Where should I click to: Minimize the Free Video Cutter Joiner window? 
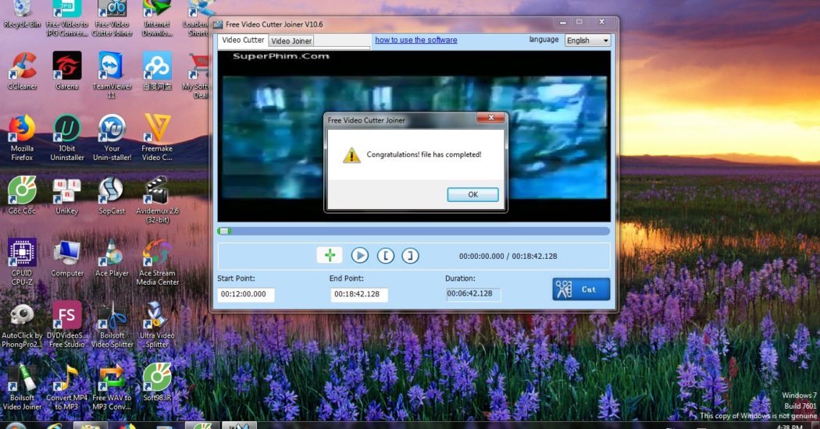coord(563,23)
